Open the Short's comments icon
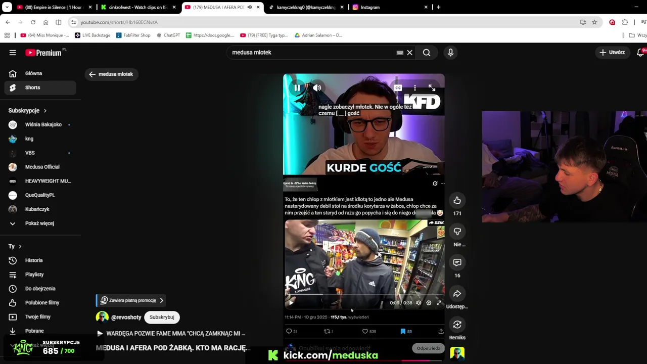Screen dimensions: 647x364 [x=457, y=262]
